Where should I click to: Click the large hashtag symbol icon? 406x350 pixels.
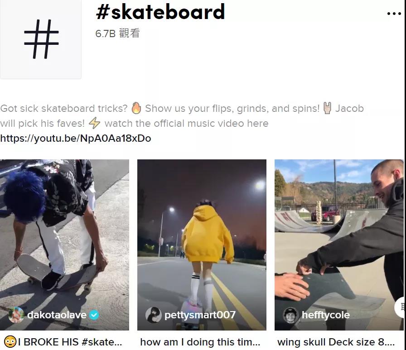pos(41,39)
